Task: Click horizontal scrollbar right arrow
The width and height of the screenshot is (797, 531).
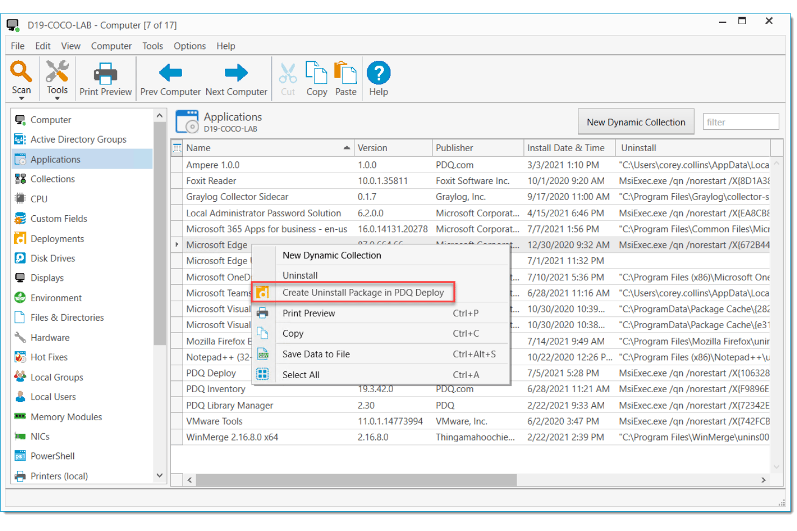Action: pos(763,480)
